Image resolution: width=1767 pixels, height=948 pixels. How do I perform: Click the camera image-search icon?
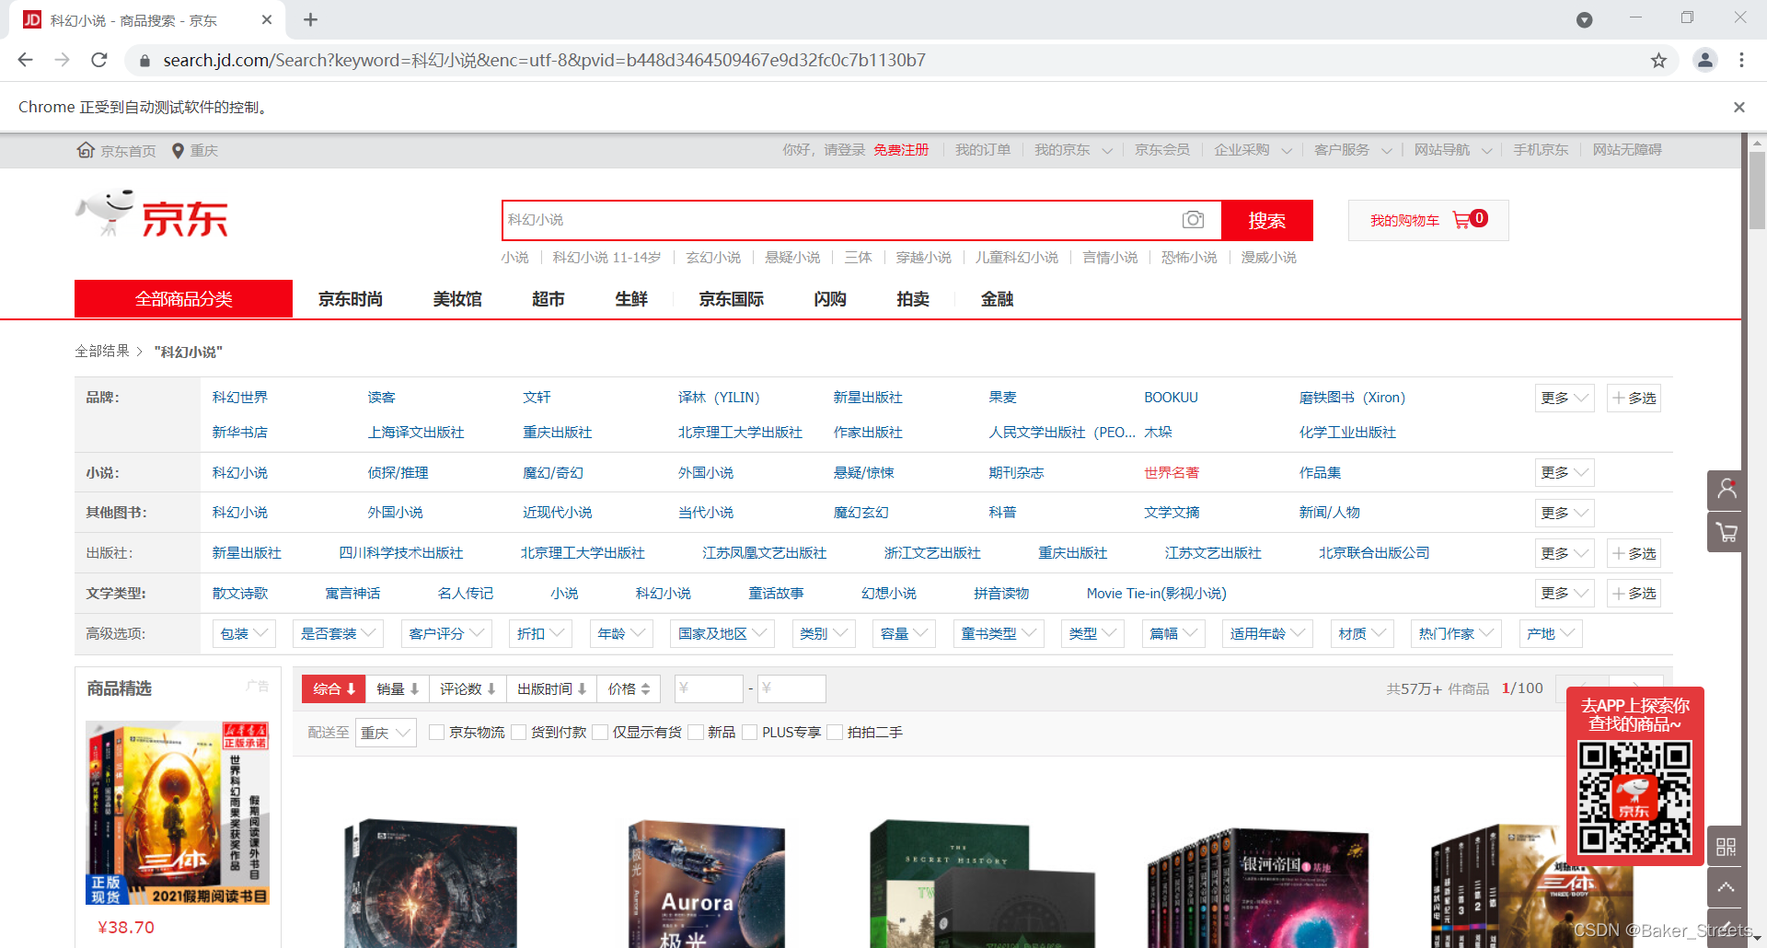tap(1193, 220)
